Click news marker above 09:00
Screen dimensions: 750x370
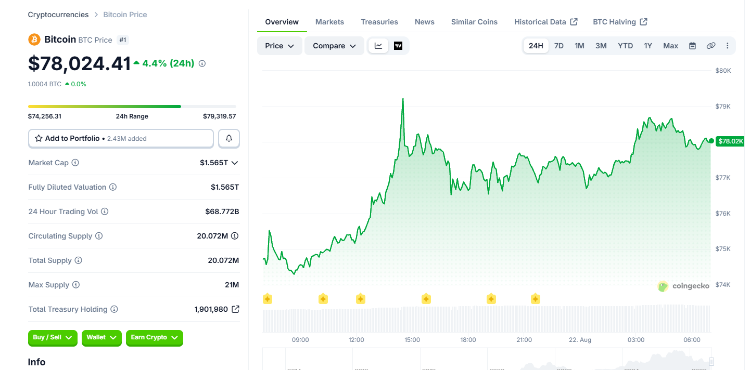268,299
